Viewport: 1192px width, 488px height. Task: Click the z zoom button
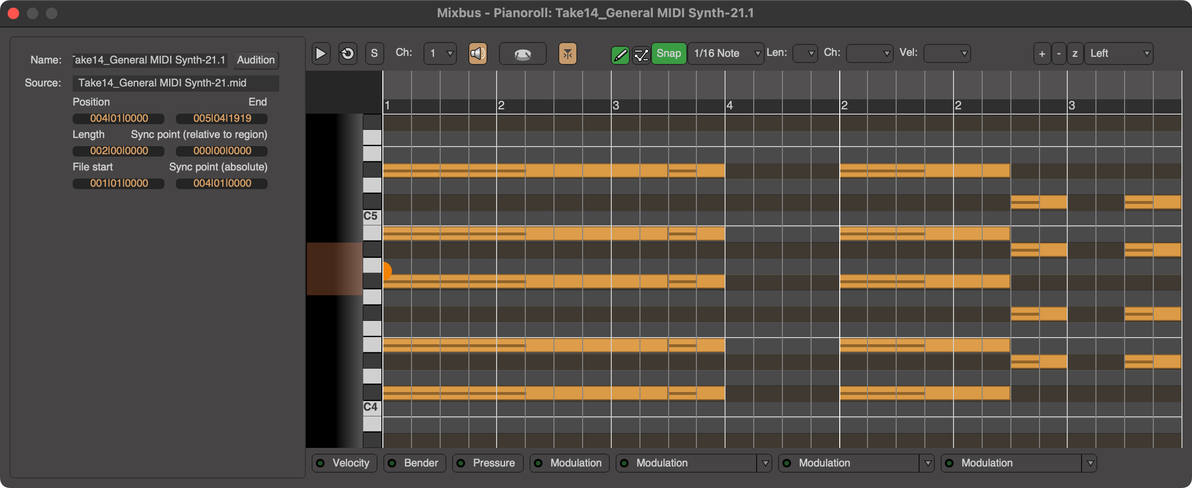tap(1075, 53)
